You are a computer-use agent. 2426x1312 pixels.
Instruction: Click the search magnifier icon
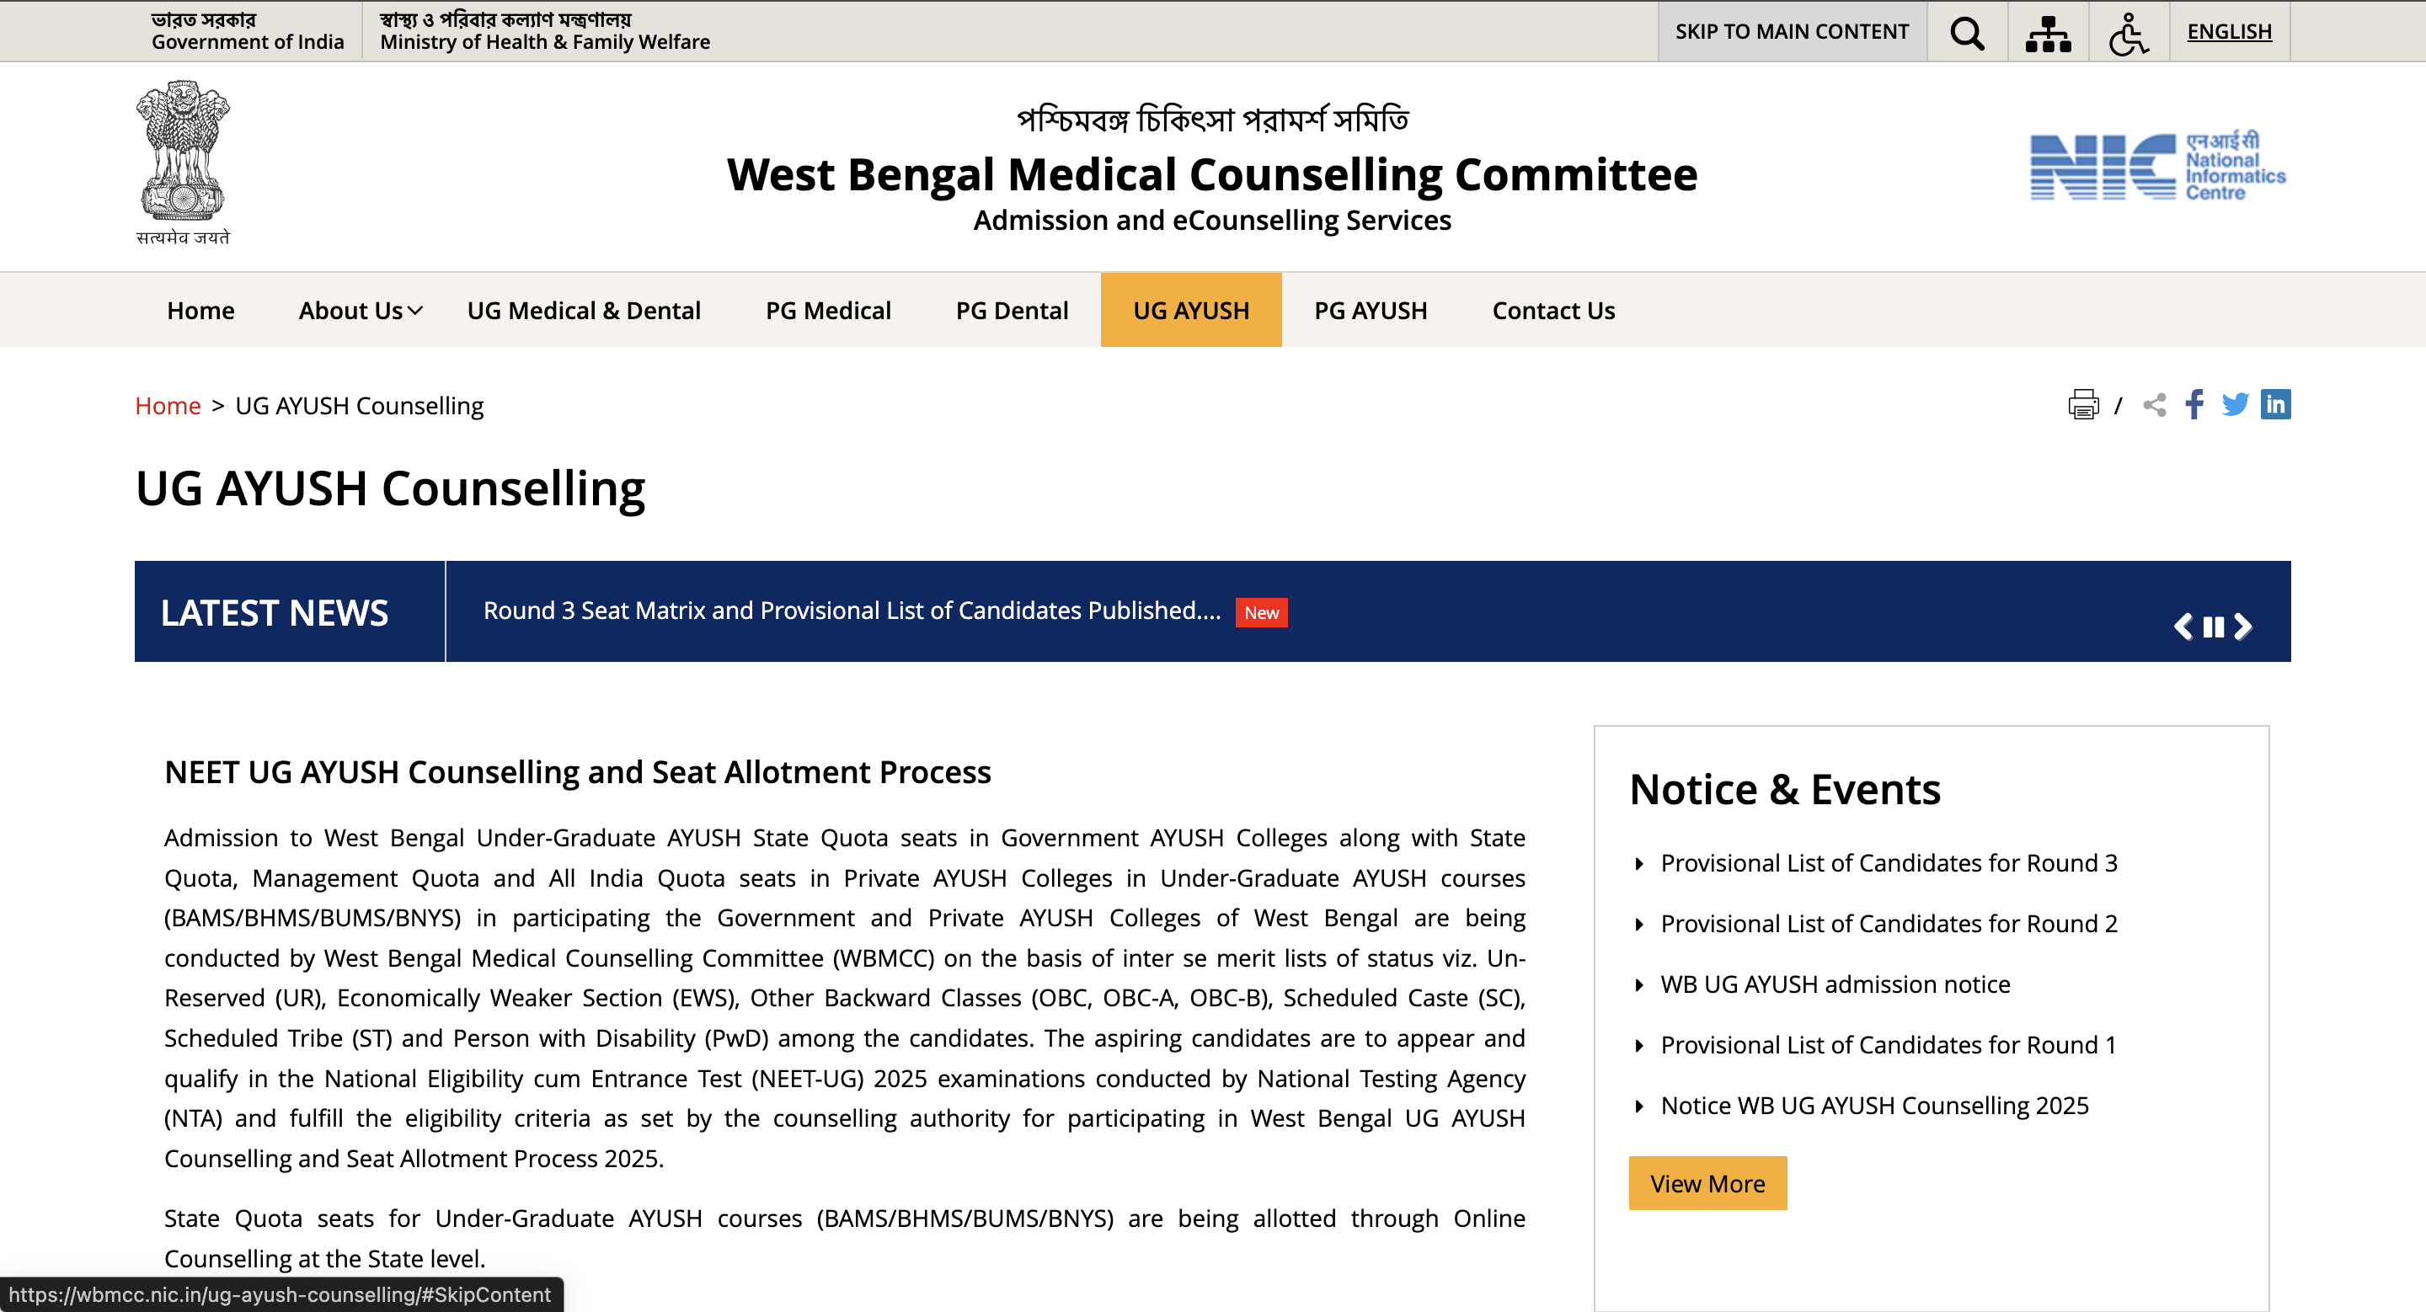(1966, 32)
